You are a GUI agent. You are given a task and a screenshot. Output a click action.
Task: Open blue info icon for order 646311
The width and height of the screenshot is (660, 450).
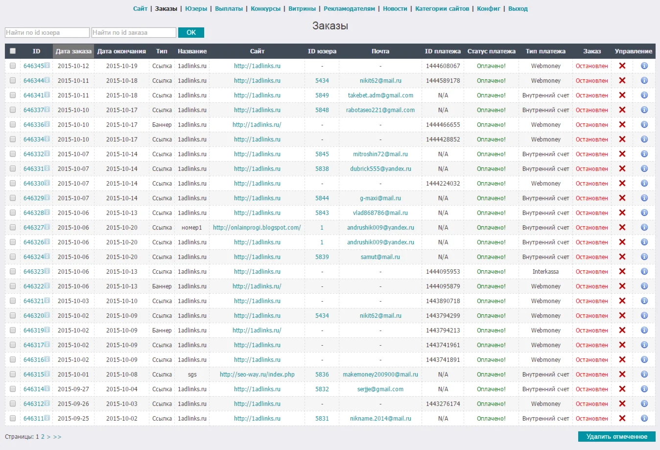coord(644,418)
